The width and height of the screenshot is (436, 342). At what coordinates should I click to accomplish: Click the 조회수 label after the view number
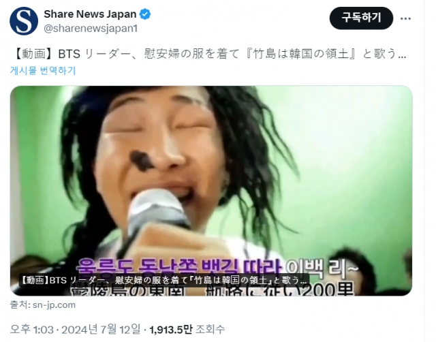click(211, 330)
